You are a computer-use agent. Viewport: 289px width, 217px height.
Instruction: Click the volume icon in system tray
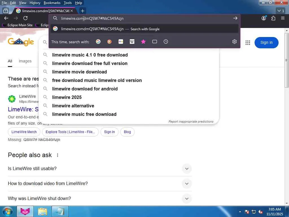pyautogui.click(x=260, y=212)
